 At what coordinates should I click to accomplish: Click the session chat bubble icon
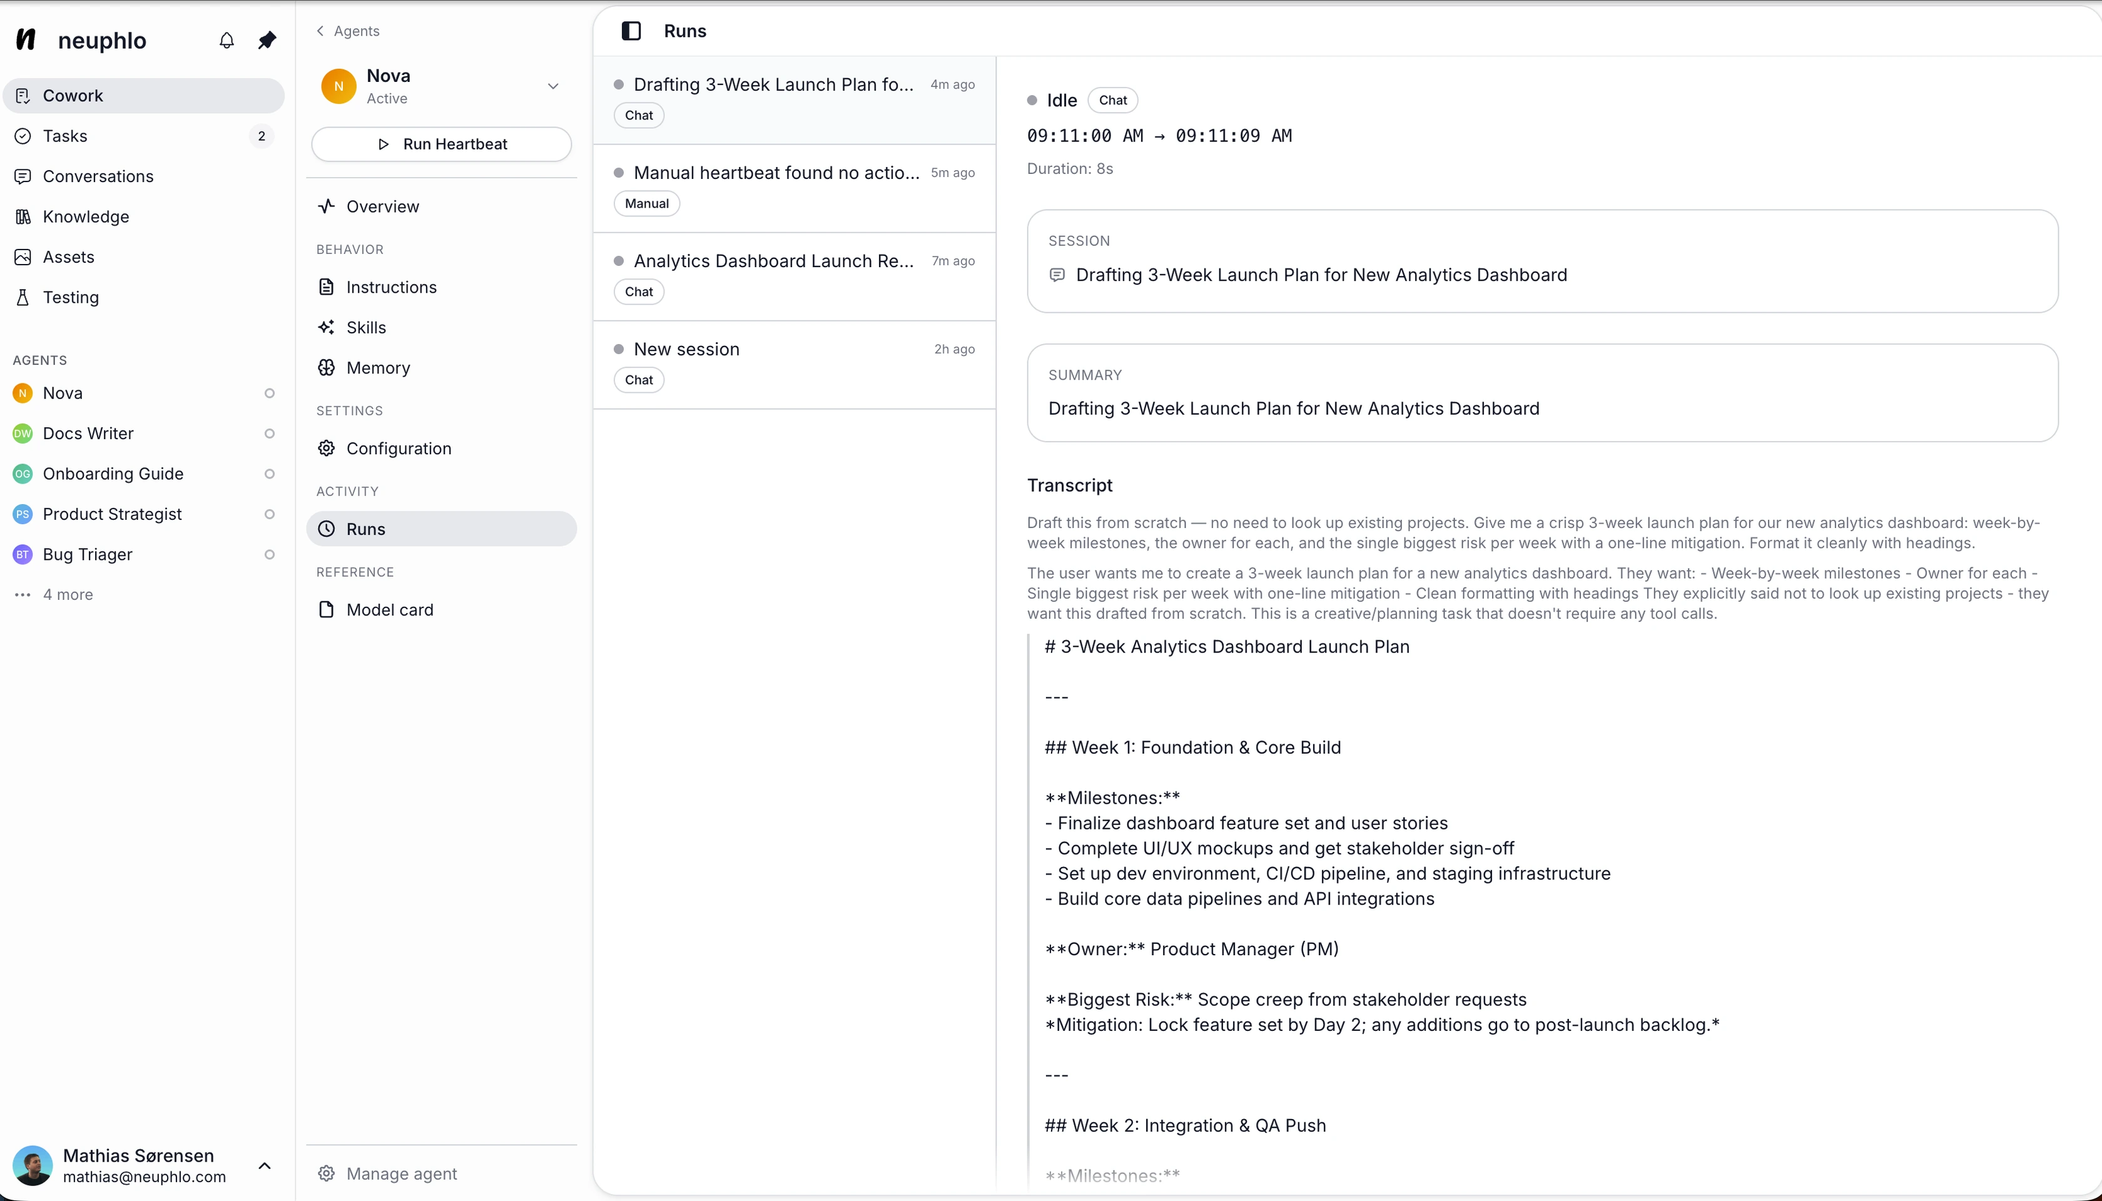pyautogui.click(x=1057, y=275)
